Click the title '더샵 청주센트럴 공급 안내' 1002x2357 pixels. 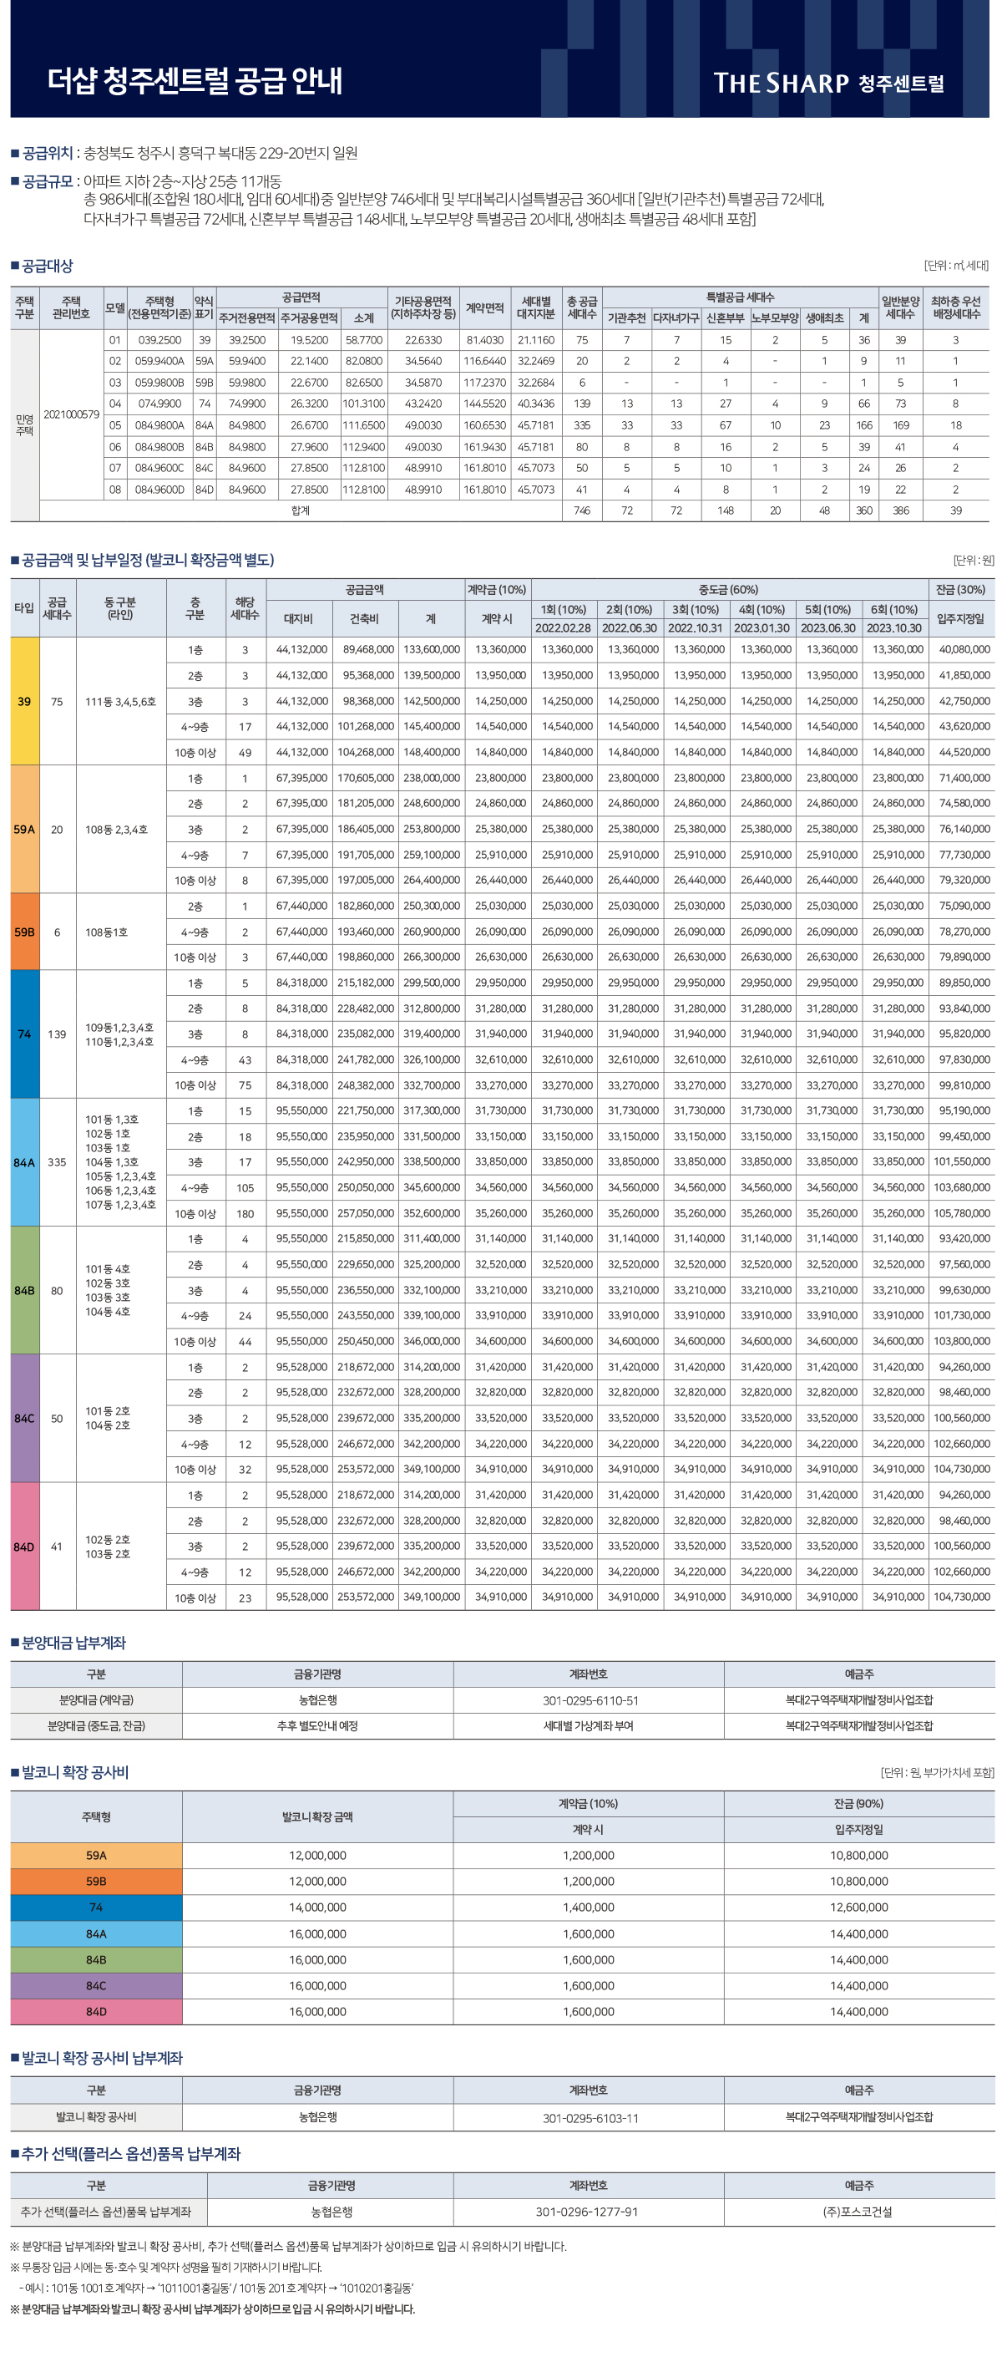195,81
